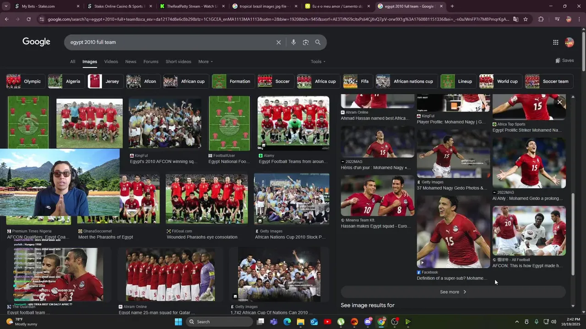The width and height of the screenshot is (586, 329).
Task: Open the More search filters dropdown
Action: click(x=206, y=62)
